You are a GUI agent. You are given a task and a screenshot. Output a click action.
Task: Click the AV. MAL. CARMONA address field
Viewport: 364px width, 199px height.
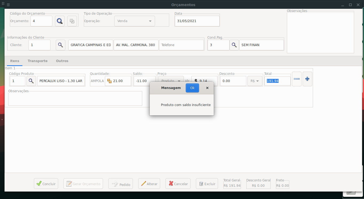click(136, 45)
